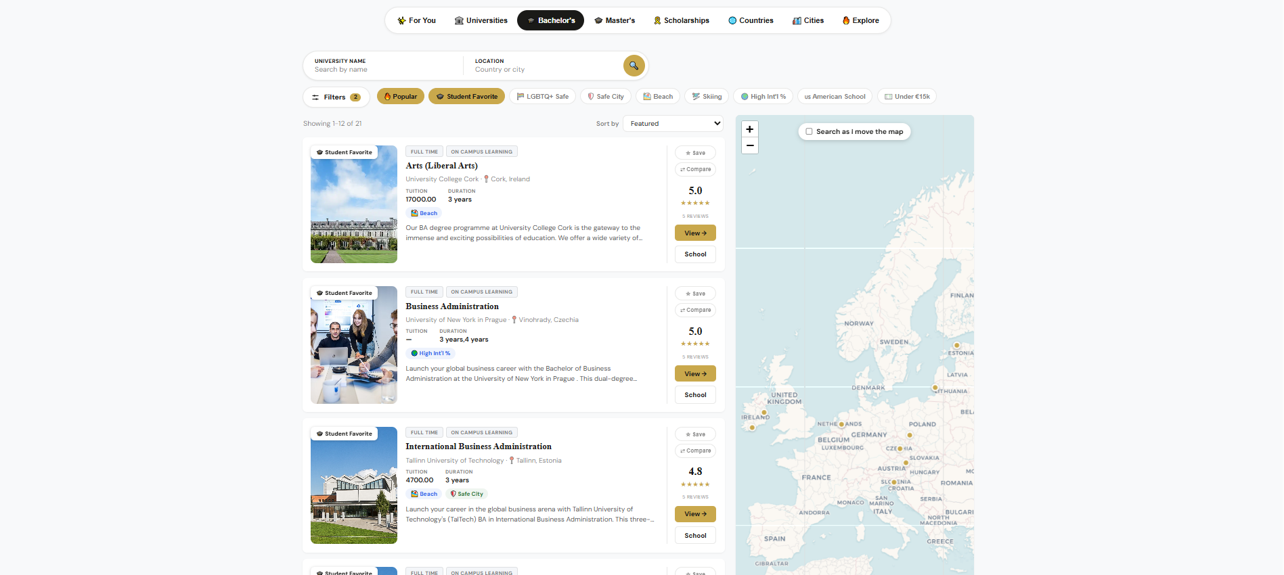Compare the International Business Administration program
1284x575 pixels.
point(695,451)
